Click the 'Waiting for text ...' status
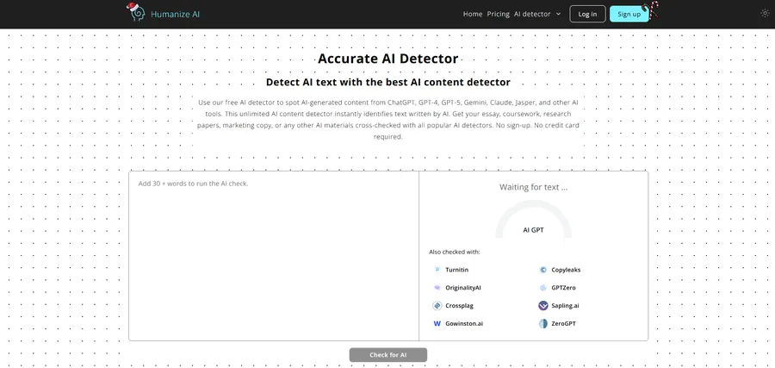The image size is (775, 368). coord(533,188)
